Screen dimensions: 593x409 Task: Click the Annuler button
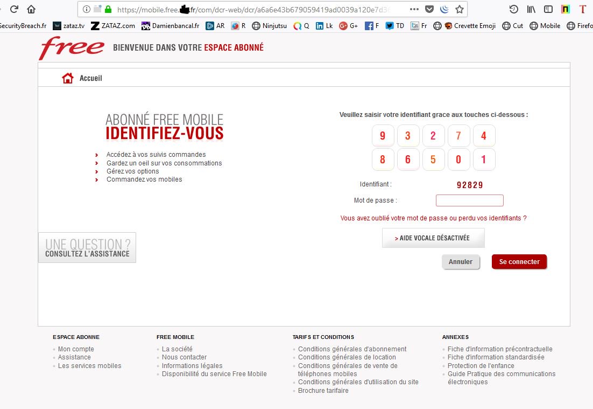pos(460,262)
